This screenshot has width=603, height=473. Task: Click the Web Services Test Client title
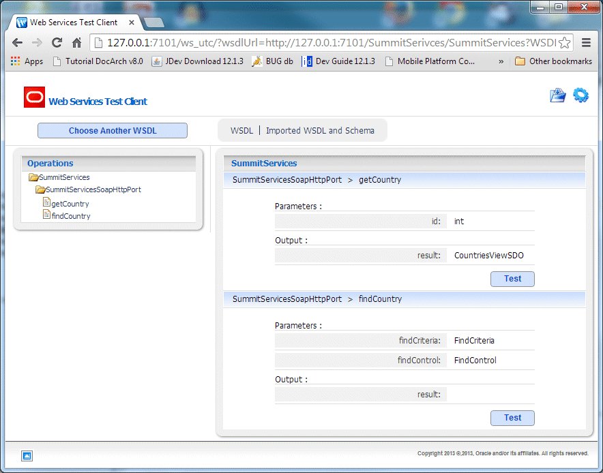(98, 102)
